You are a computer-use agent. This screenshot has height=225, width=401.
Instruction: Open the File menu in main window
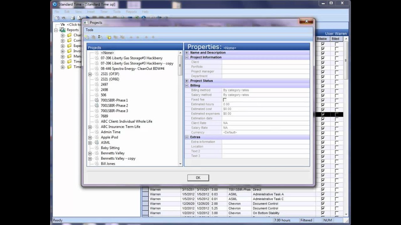(x=57, y=12)
